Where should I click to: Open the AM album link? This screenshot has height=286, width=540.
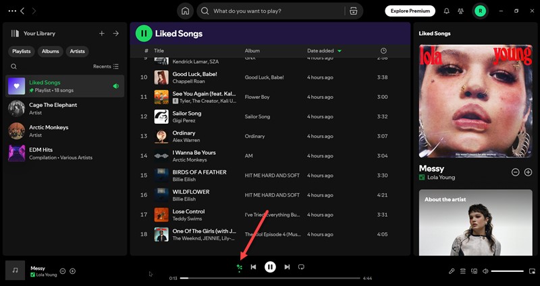point(248,156)
